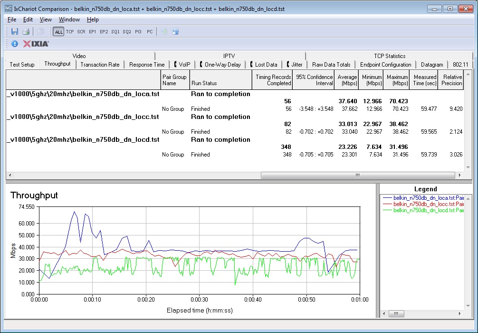
Task: Click the Maximum (Mbps) column header
Action: tap(397, 80)
